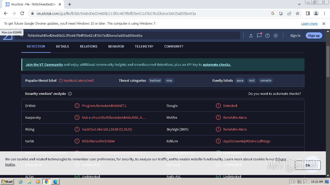Click the DrWeb detection alert icon

(x=77, y=106)
